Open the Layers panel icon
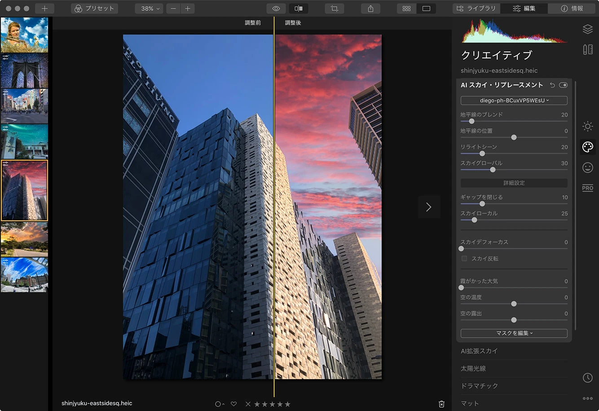Screen dimensions: 599x411 click(587, 29)
